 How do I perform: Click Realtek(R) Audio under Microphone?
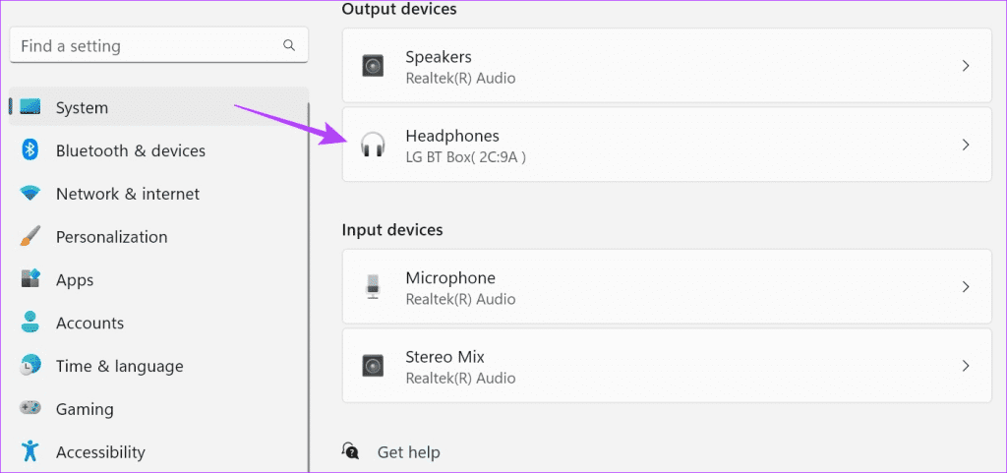(460, 299)
